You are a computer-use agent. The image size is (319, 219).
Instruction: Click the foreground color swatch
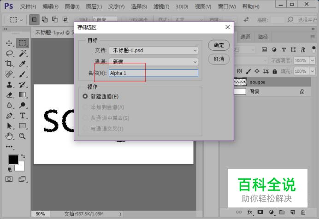pos(13,160)
